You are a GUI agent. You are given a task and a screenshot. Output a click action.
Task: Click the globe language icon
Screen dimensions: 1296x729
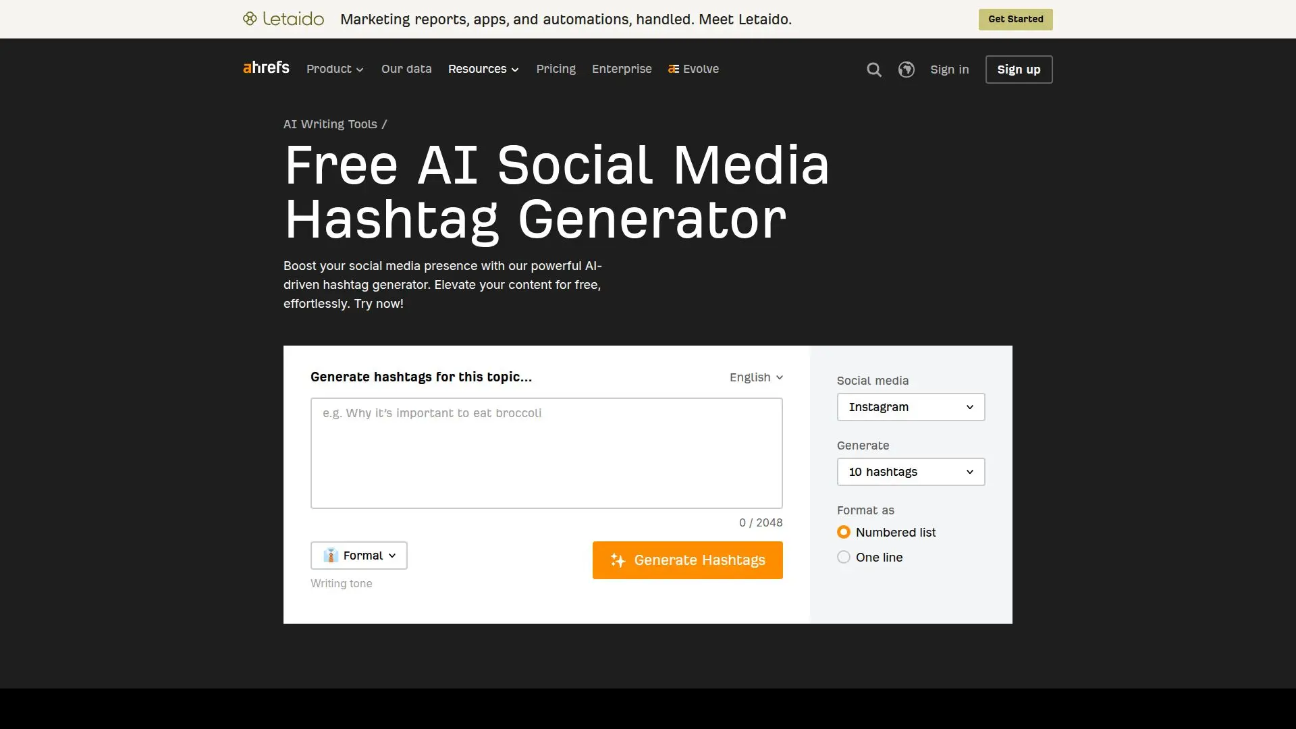907,70
